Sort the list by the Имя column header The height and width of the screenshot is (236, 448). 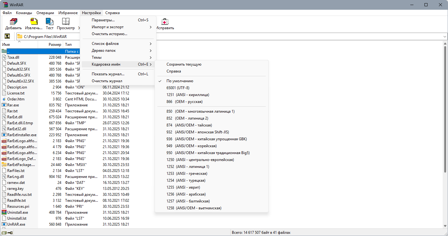click(x=19, y=45)
